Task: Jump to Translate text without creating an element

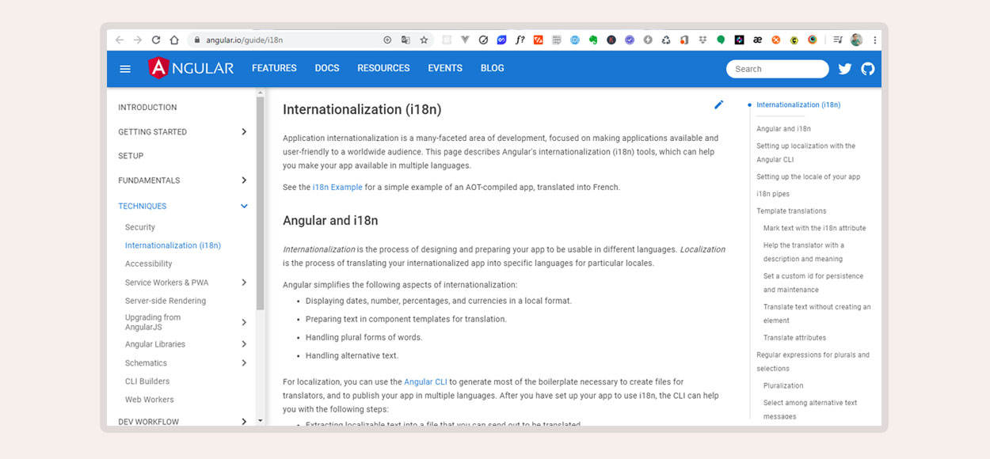Action: [x=817, y=313]
